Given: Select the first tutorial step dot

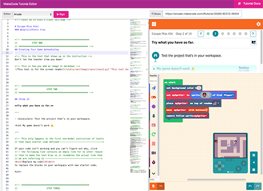Looking at the screenshot, I should pyautogui.click(x=208, y=34).
